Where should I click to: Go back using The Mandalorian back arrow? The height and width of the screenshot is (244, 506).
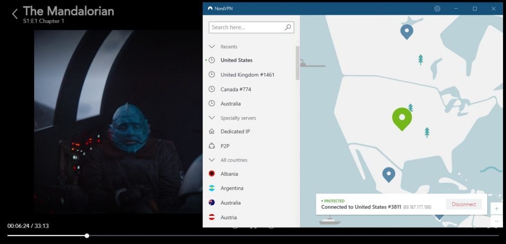tap(14, 13)
